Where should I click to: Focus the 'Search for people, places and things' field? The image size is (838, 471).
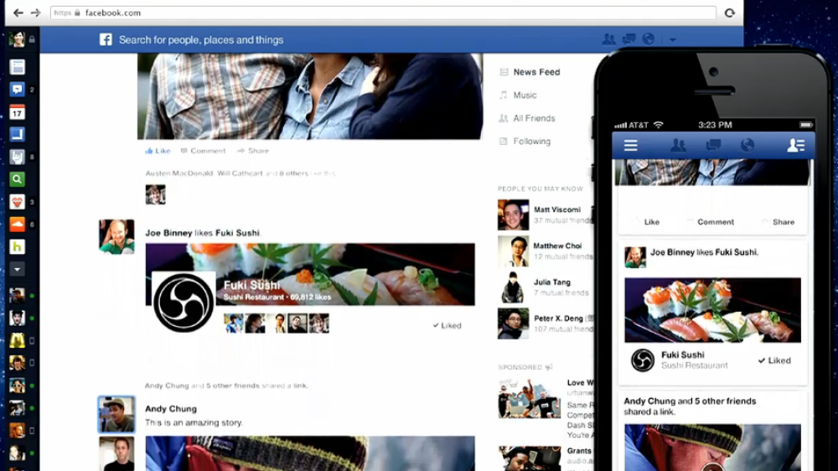point(201,39)
